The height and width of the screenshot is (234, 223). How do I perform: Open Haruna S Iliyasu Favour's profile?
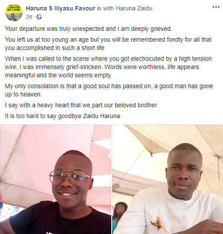pos(60,8)
